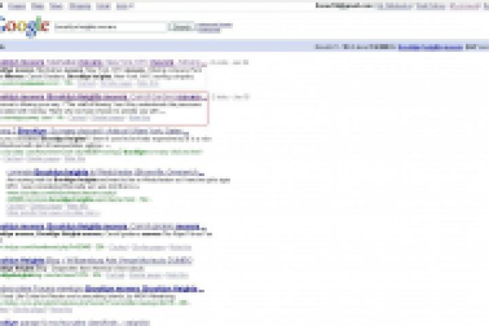Open the indented fourth search result title

pyautogui.click(x=106, y=173)
